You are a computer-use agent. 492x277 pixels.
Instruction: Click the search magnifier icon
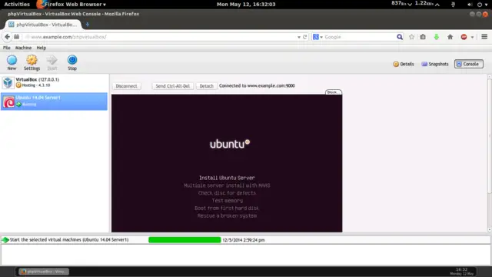click(x=400, y=37)
